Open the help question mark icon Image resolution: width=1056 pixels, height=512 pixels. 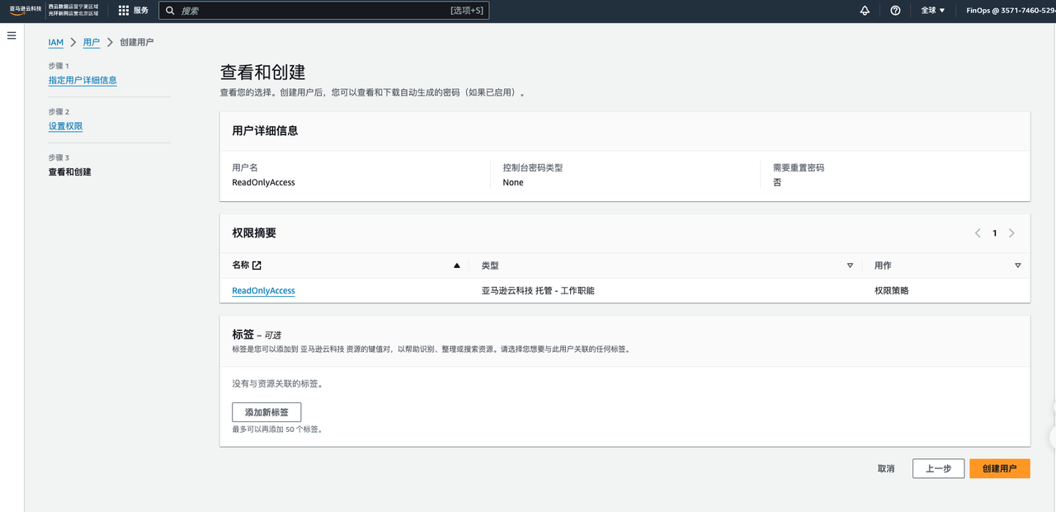coord(895,11)
